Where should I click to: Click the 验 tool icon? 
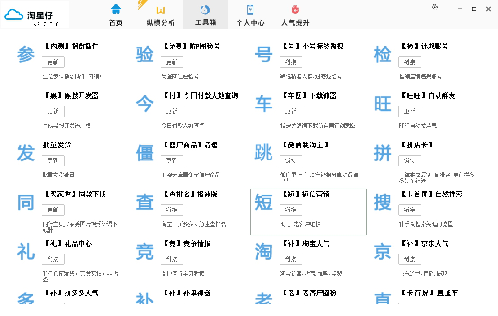[x=145, y=54]
